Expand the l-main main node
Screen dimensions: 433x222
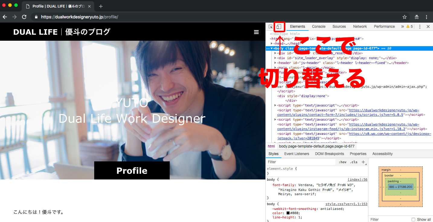(x=275, y=68)
